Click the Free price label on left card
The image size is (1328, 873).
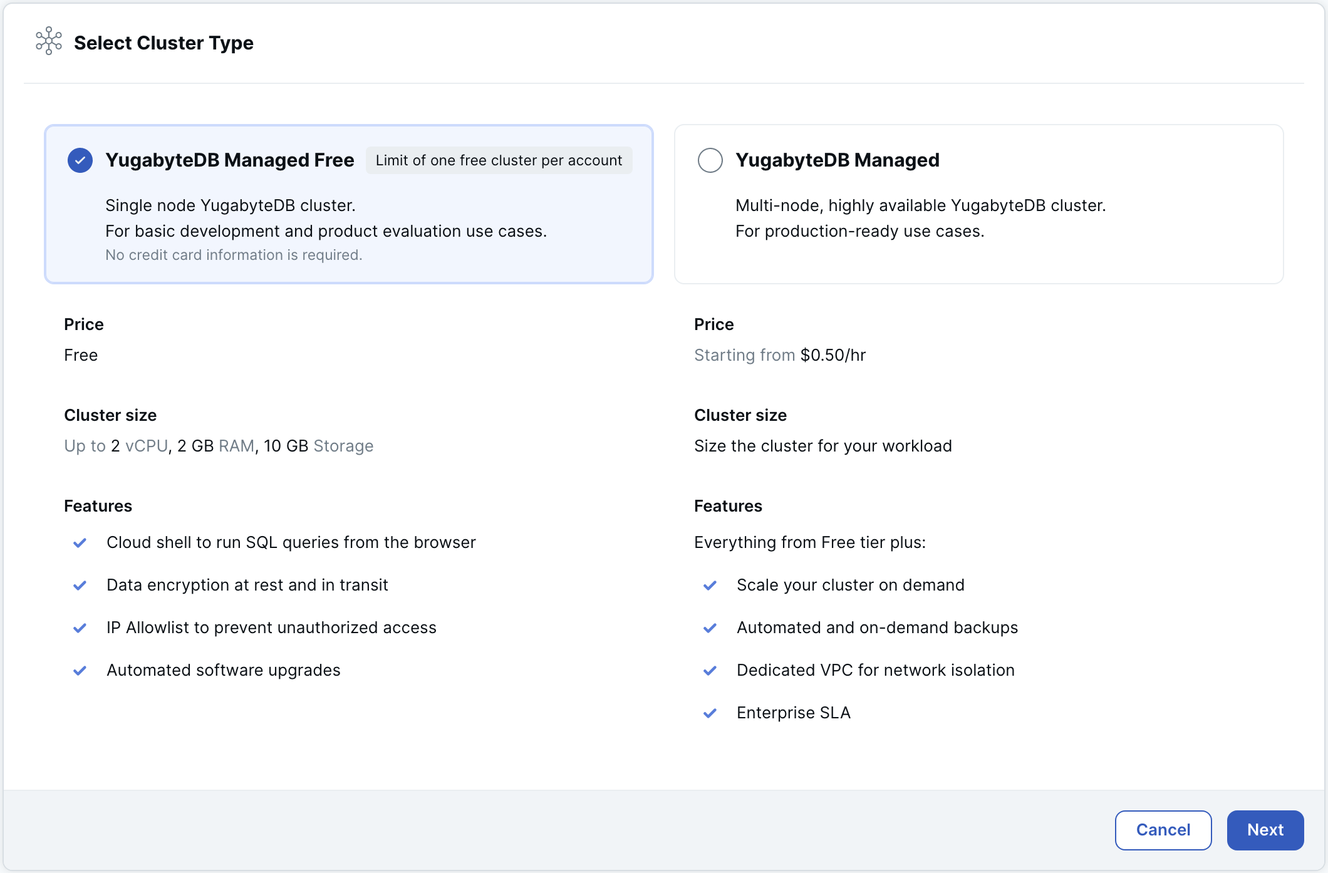[x=81, y=354]
